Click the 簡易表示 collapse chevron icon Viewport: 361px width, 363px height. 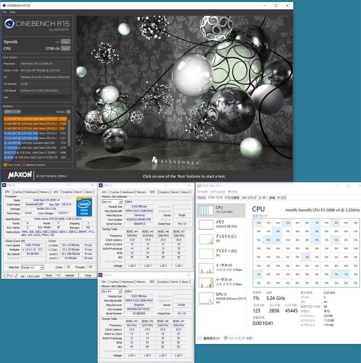200,338
